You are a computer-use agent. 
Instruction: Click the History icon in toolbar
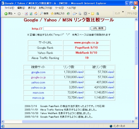tap(68, 14)
